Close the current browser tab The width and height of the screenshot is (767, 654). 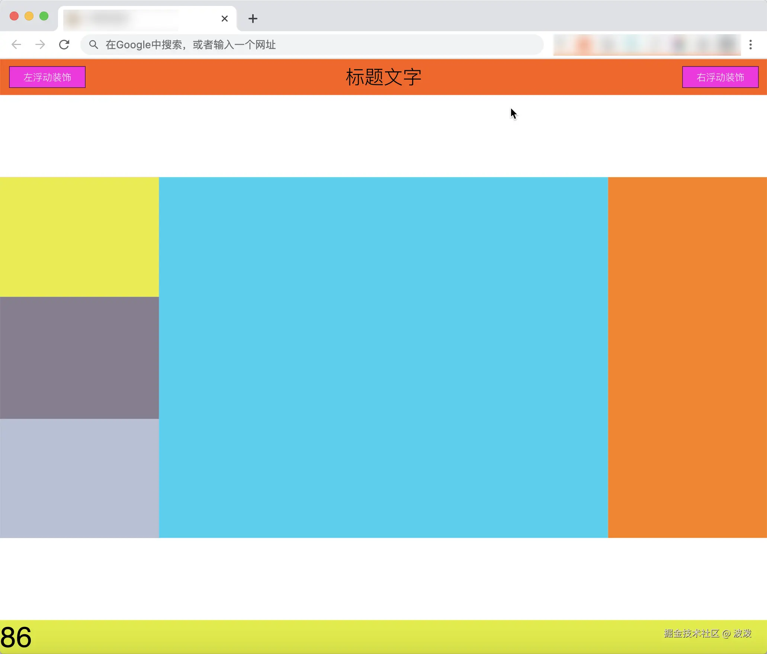click(x=225, y=19)
